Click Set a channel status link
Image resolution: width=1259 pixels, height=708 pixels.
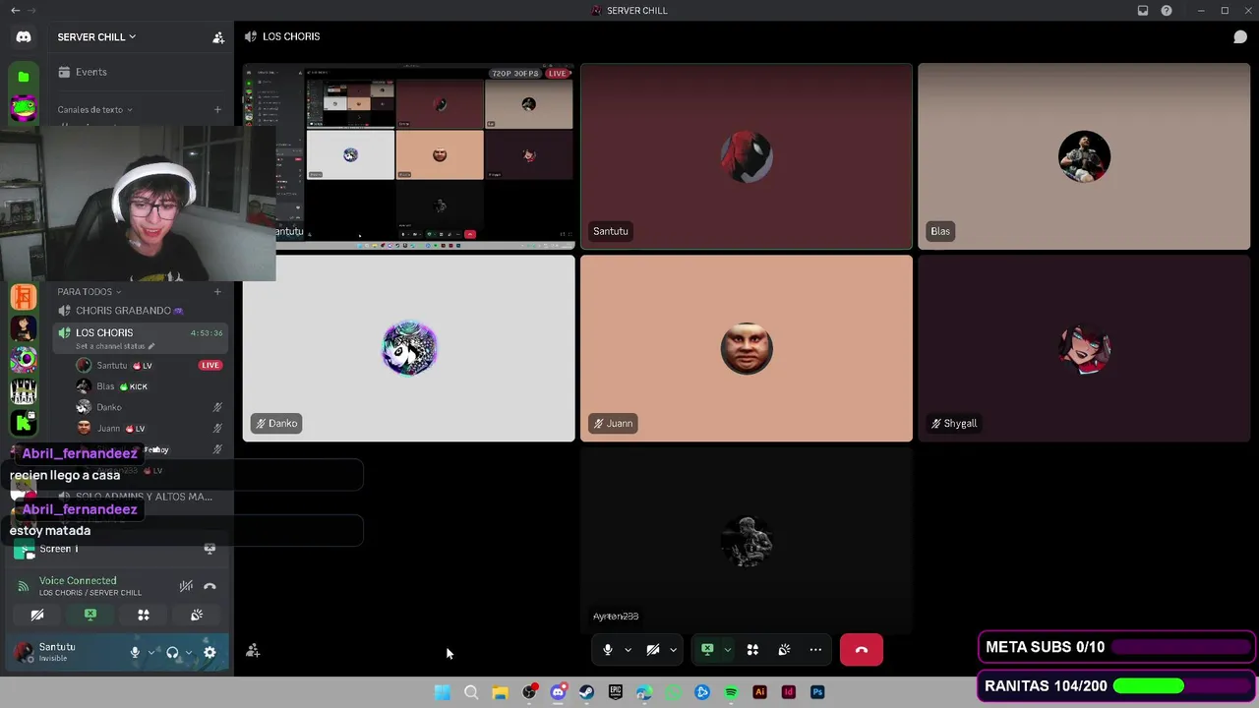pos(115,346)
